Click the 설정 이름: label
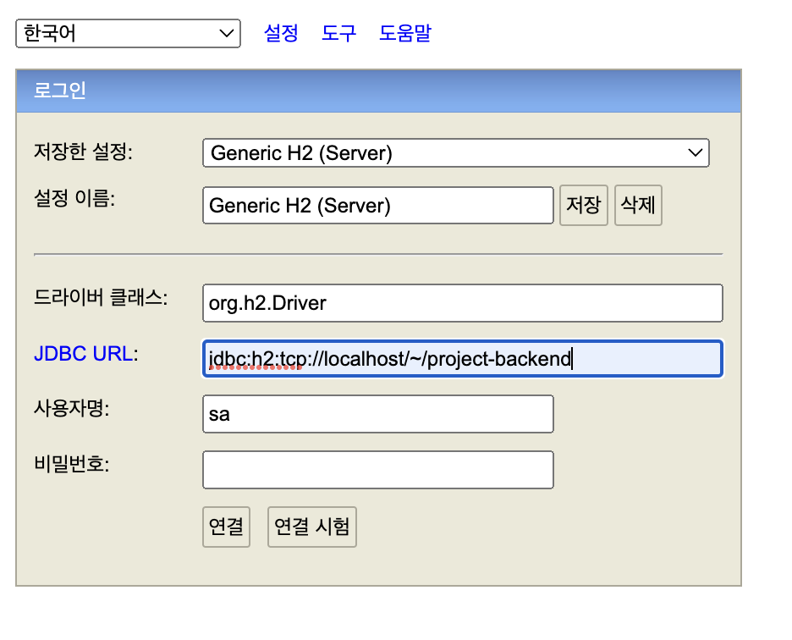Viewport: 792px width, 640px height. tap(74, 197)
